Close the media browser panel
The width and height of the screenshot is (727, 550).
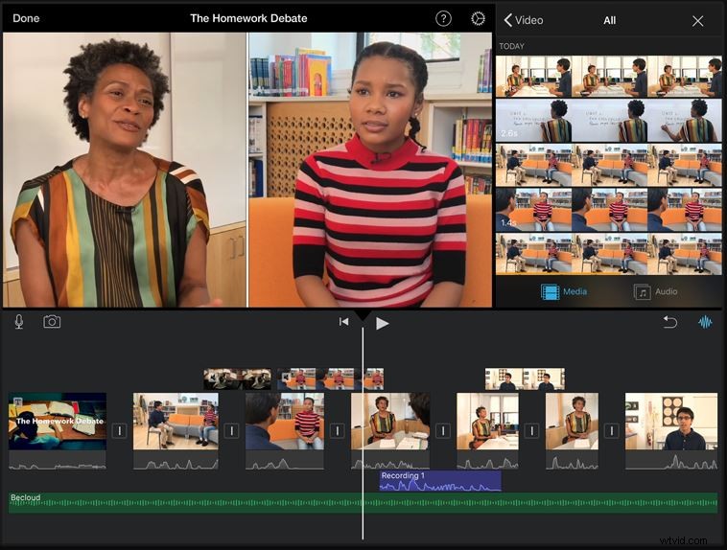pyautogui.click(x=697, y=21)
